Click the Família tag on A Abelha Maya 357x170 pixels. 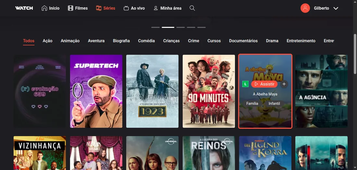[x=252, y=103]
